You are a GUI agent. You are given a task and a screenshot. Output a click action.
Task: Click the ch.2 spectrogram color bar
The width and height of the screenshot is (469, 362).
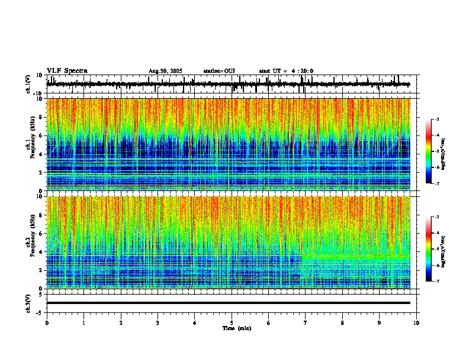tap(429, 249)
